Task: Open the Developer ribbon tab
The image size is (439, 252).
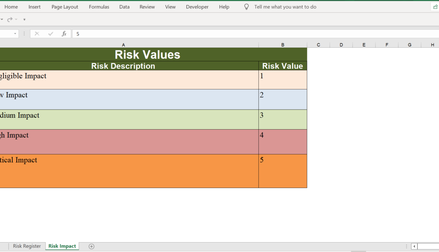Action: click(197, 6)
